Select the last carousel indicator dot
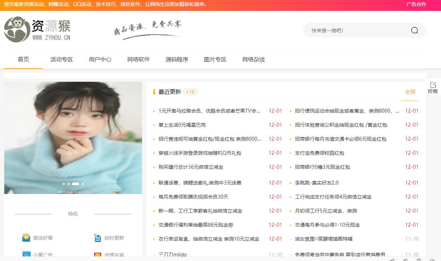Image resolution: width=441 pixels, height=261 pixels. (83, 184)
